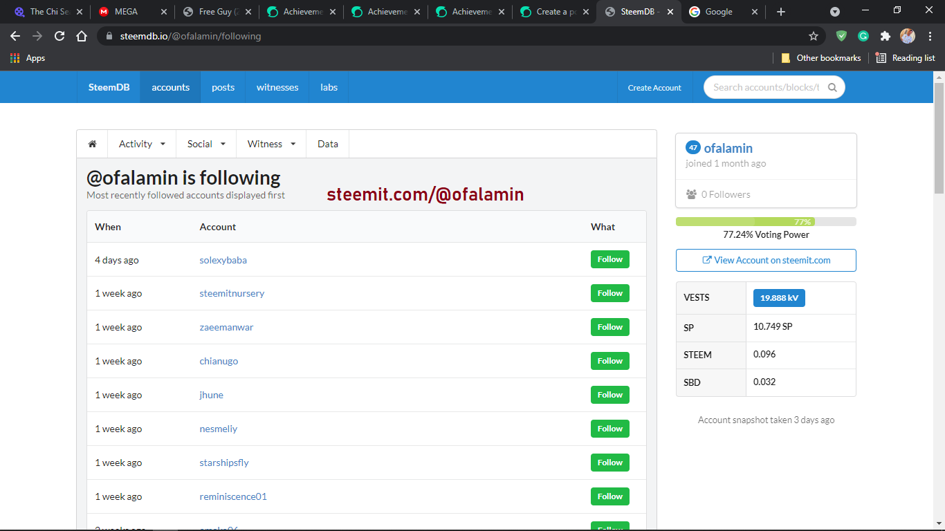Expand the Witness dropdown

point(272,144)
